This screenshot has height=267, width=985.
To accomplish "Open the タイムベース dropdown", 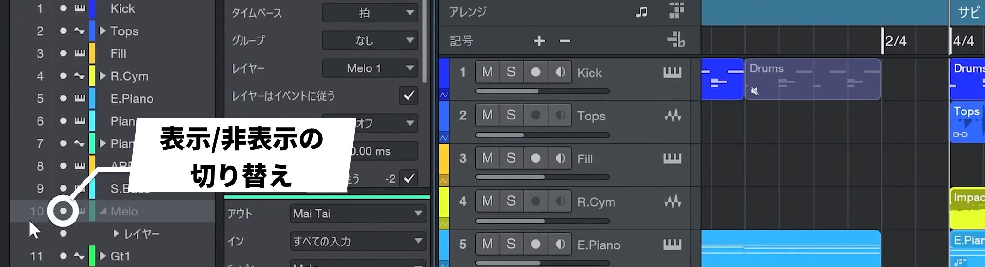I will point(370,13).
